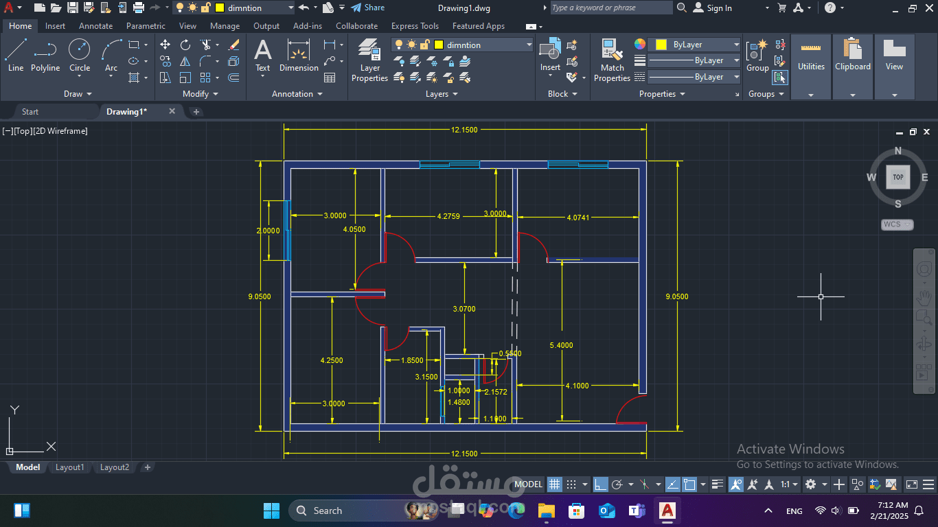Activate the Move tool in Modify panel
The width and height of the screenshot is (938, 527).
pyautogui.click(x=165, y=45)
